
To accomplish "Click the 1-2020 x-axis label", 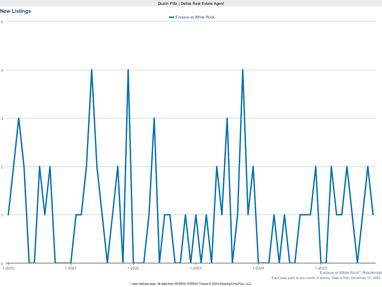I will point(8,268).
